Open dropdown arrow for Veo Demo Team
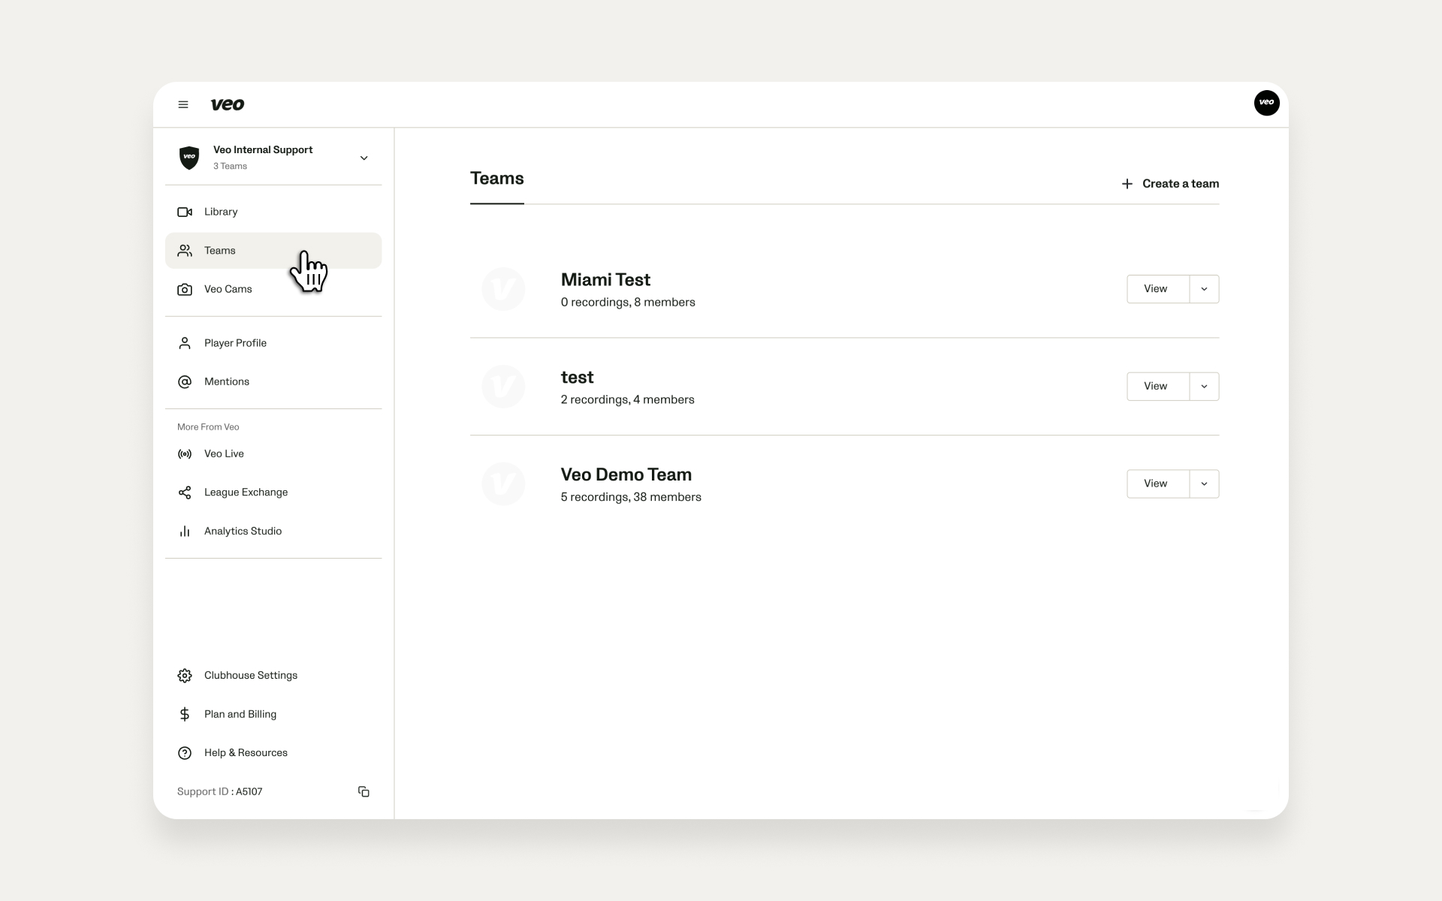This screenshot has width=1442, height=901. (1204, 484)
